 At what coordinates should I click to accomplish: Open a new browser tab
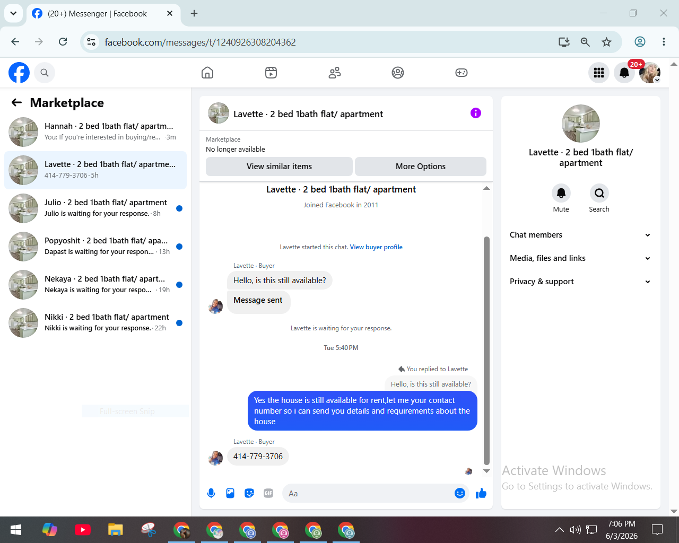[194, 13]
